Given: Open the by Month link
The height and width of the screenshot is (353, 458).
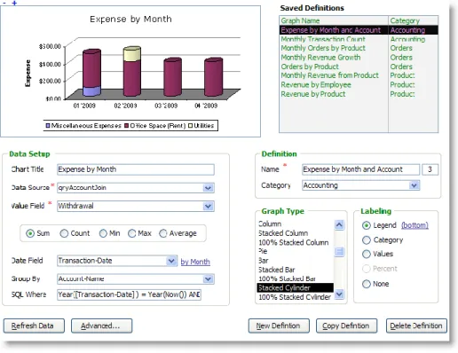Looking at the screenshot, I should pos(195,262).
